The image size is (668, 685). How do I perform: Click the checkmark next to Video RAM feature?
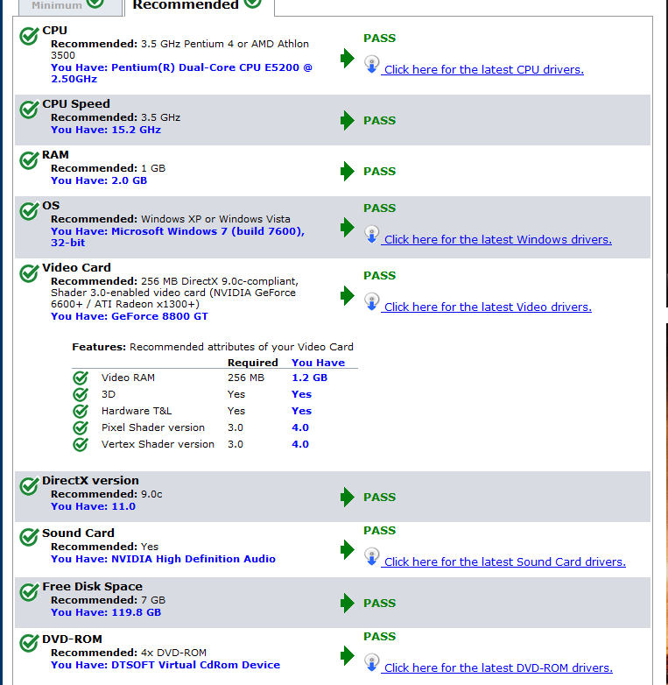(81, 378)
